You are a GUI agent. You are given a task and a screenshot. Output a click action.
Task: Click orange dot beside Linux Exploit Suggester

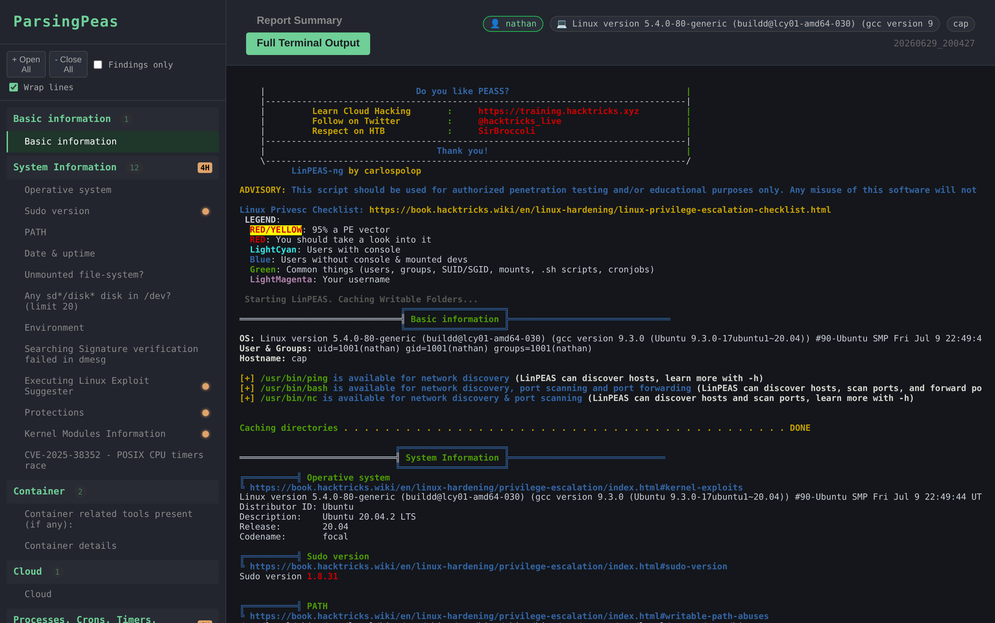205,386
